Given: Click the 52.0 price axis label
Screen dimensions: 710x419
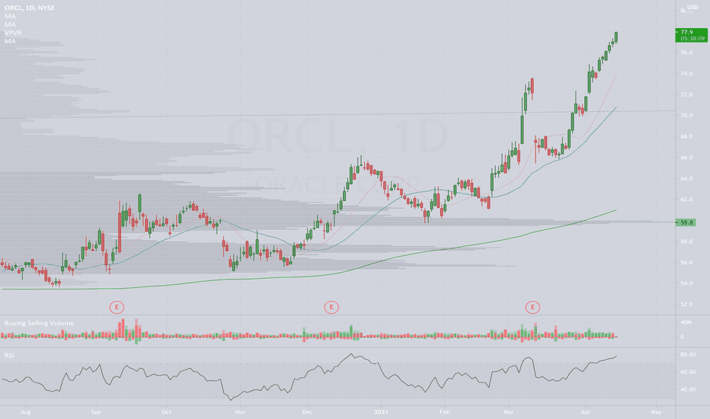Looking at the screenshot, I should tap(686, 305).
